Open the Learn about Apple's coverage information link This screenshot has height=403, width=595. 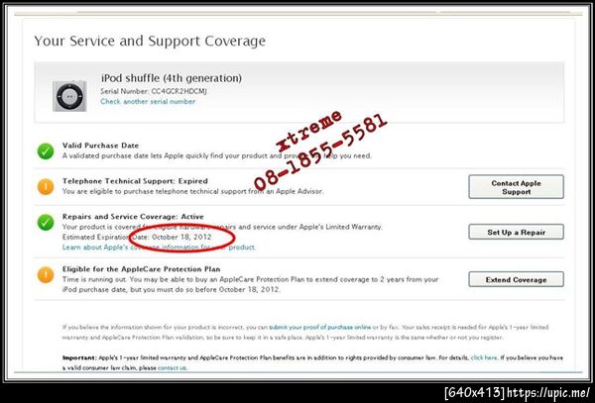click(159, 248)
